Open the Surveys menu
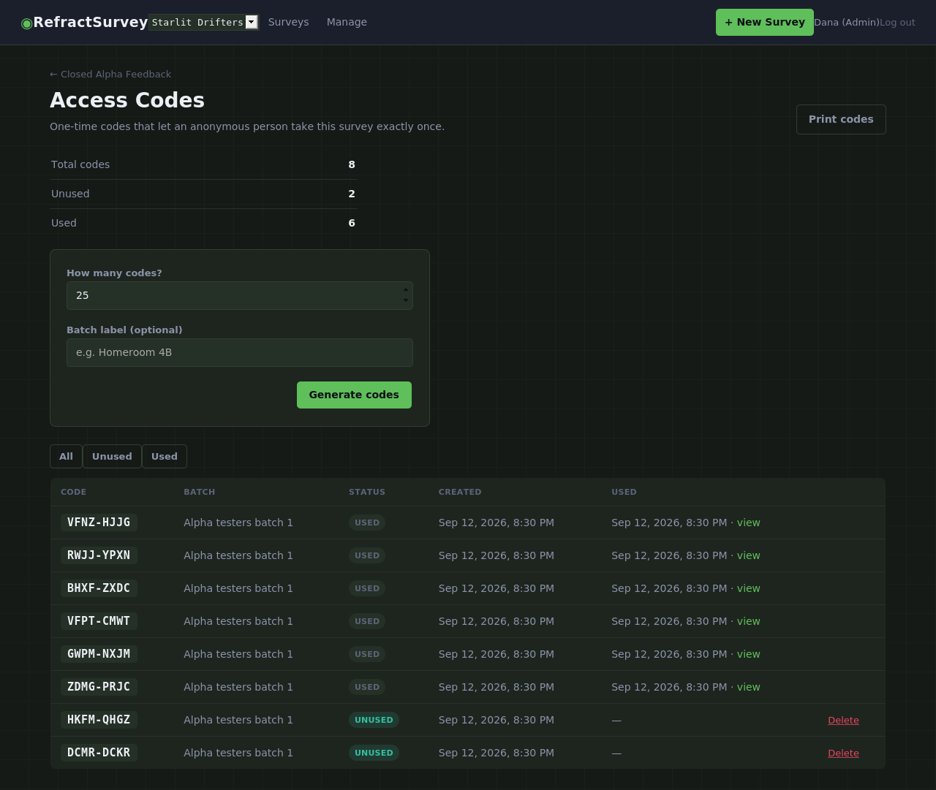Viewport: 936px width, 790px height. point(288,22)
